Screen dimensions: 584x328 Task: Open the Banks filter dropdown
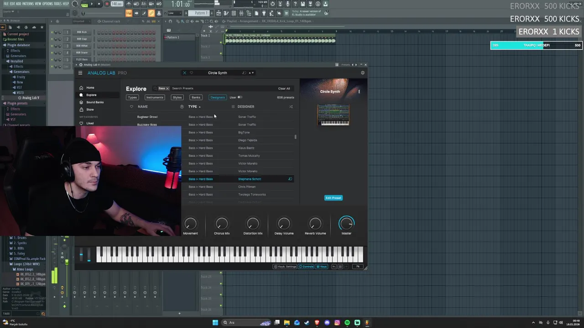[x=196, y=97]
